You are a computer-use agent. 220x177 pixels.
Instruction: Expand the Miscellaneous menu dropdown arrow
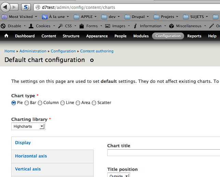click(x=205, y=26)
